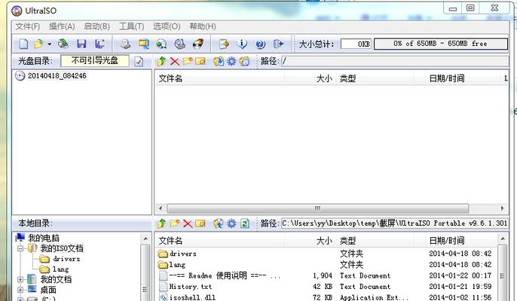This screenshot has height=301, width=517.
Task: Expand the 我的文档 tree node
Action: pyautogui.click(x=20, y=280)
